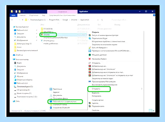The height and width of the screenshot is (122, 165).
Task: Click the Размер column header
Action: point(117,25)
